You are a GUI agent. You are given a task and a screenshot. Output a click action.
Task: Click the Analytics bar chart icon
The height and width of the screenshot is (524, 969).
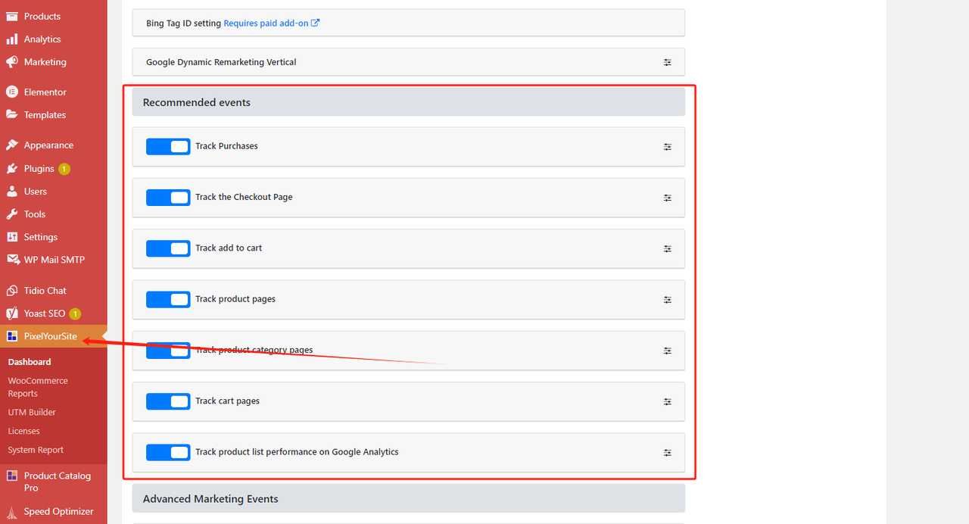coord(12,39)
